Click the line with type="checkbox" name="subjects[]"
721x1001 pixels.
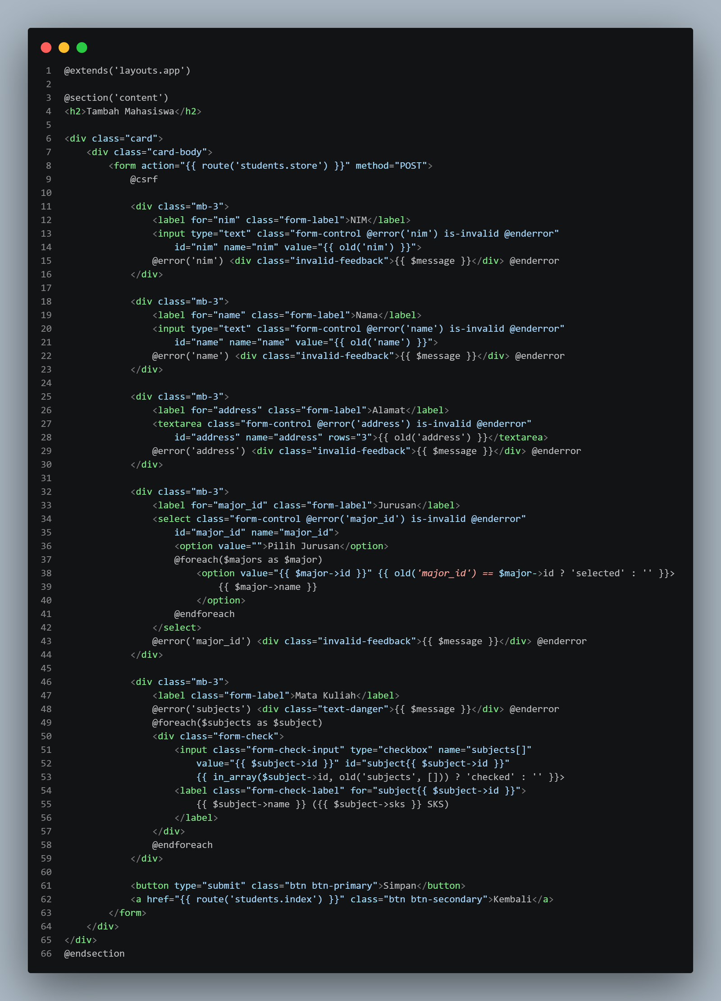(x=353, y=750)
